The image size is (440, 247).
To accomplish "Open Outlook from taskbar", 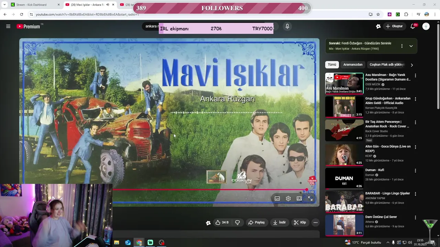I will [x=128, y=243].
